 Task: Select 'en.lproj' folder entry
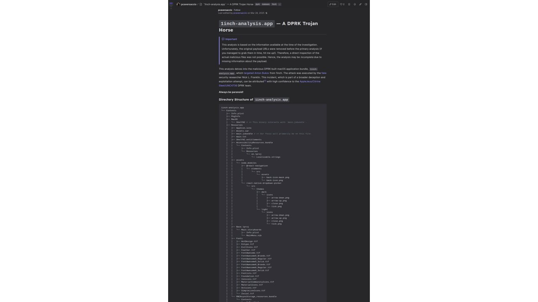pos(256,154)
